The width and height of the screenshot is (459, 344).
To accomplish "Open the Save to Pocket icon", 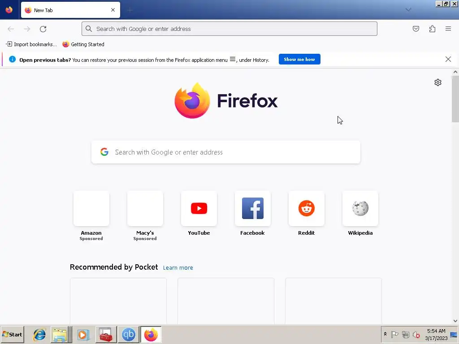I will [416, 29].
